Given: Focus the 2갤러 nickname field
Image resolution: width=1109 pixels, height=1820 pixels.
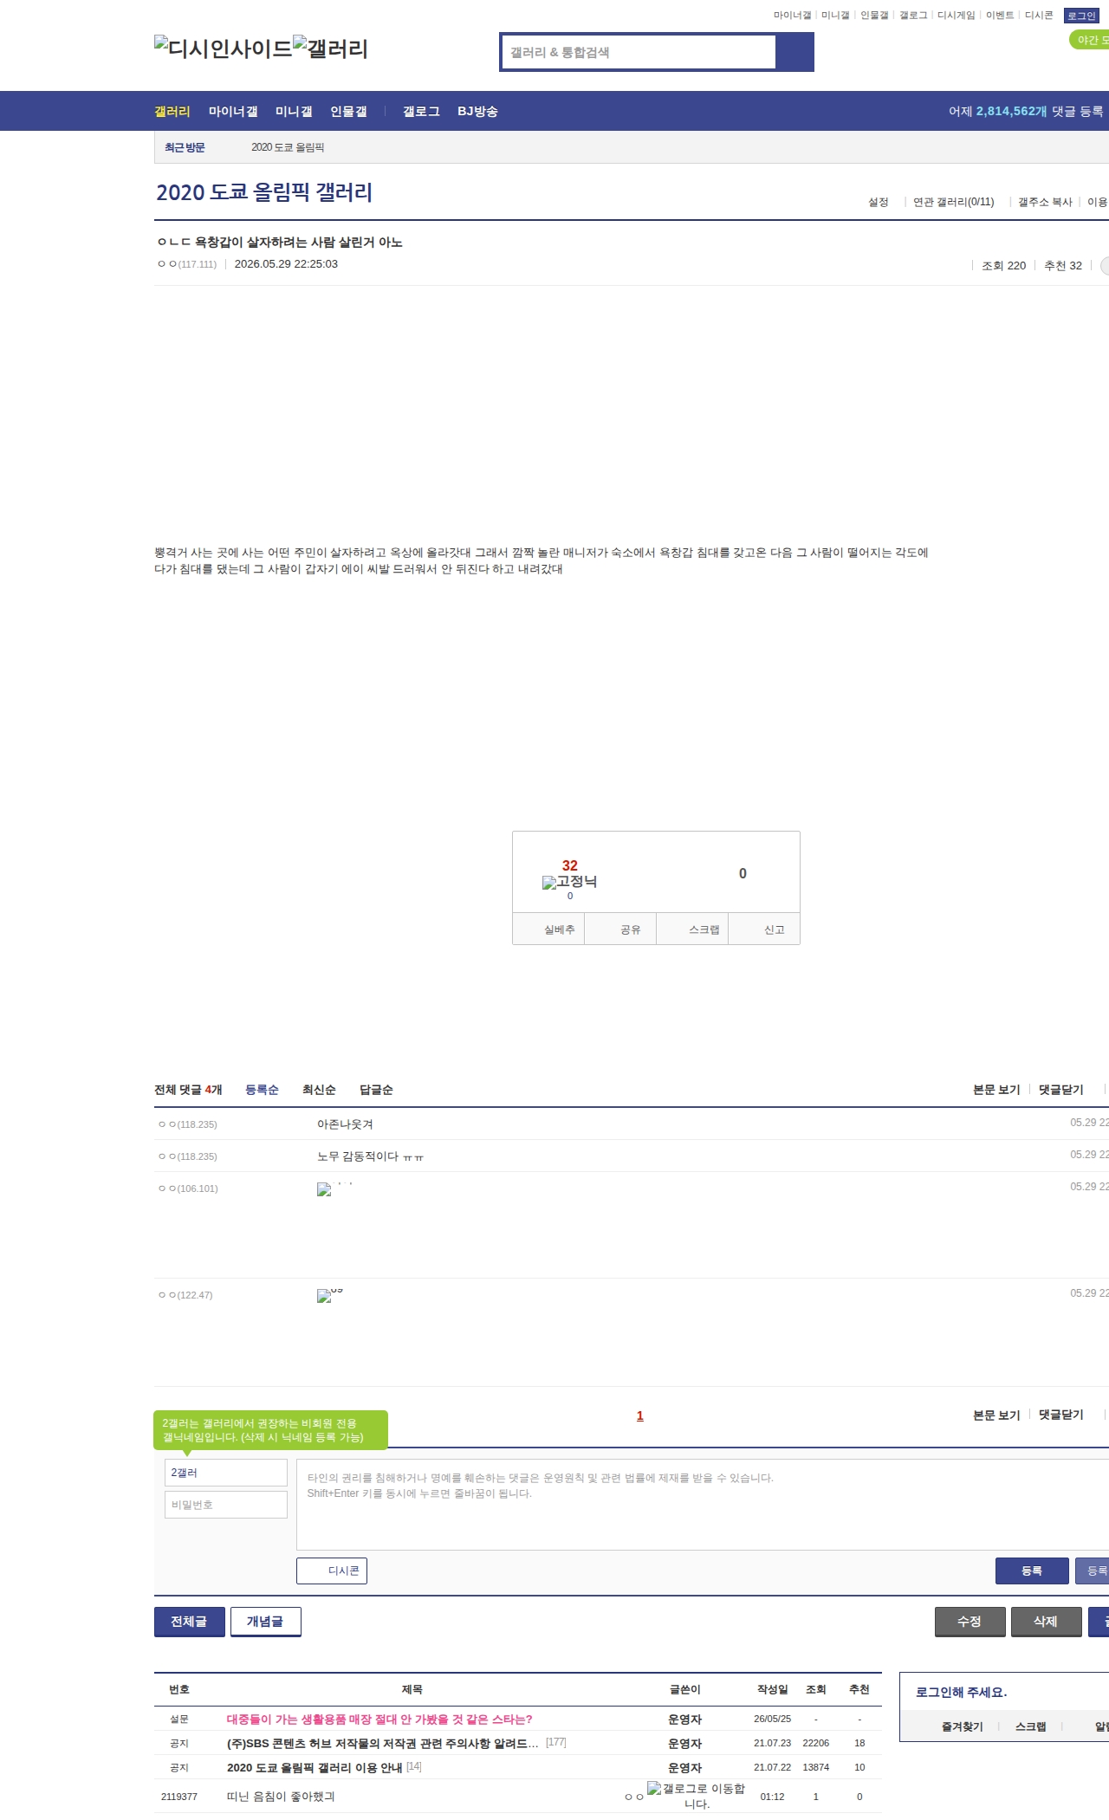Looking at the screenshot, I should point(226,1473).
